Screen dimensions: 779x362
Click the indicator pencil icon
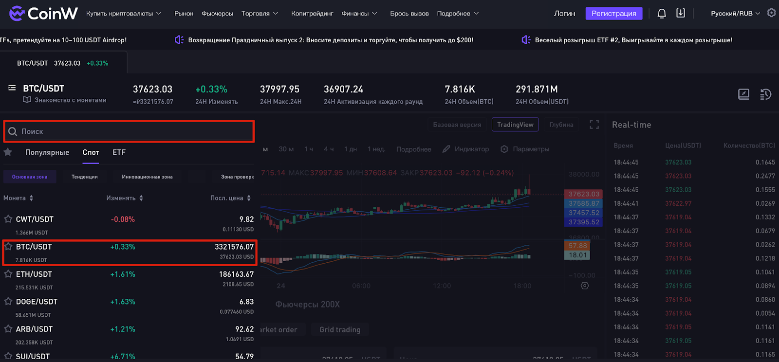click(x=446, y=149)
